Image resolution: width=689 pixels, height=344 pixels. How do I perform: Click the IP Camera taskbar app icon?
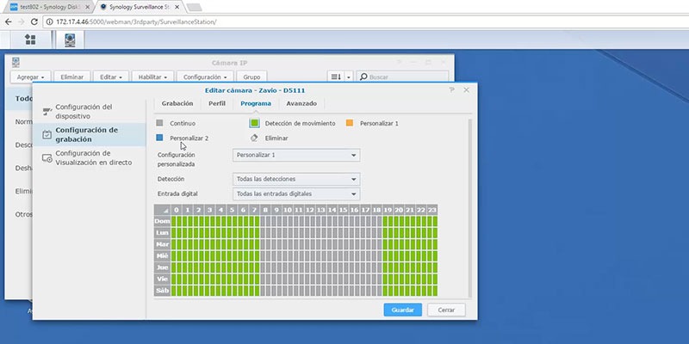pos(70,40)
